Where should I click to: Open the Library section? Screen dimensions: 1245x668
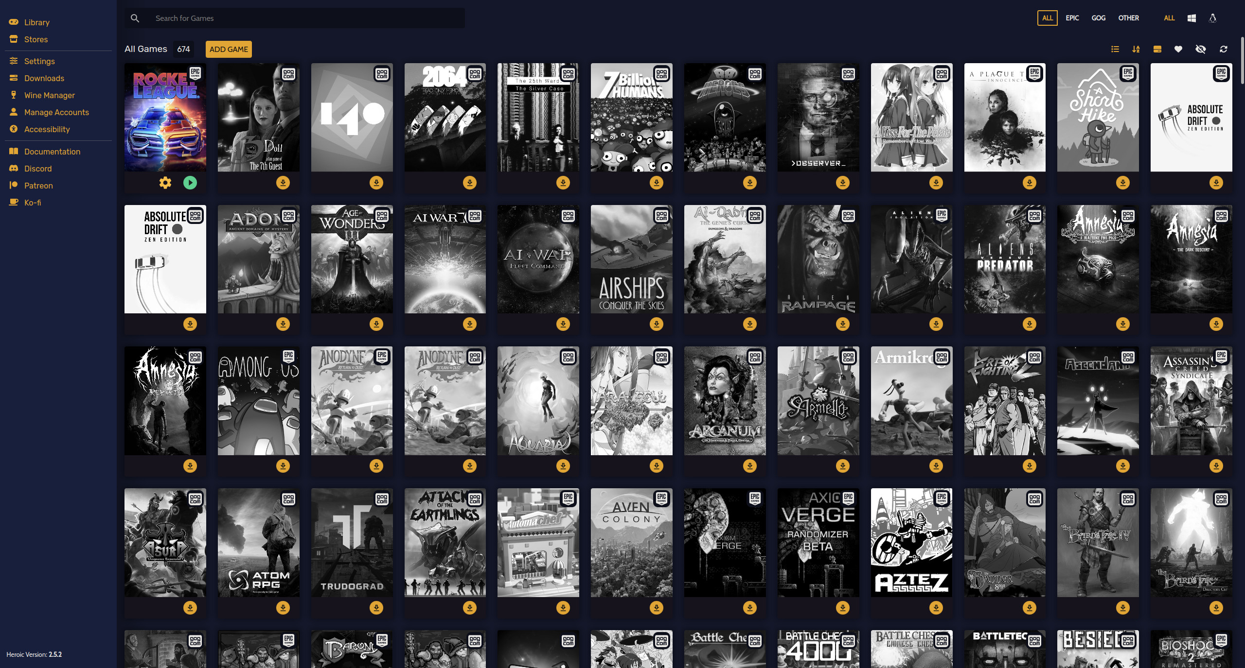point(36,22)
